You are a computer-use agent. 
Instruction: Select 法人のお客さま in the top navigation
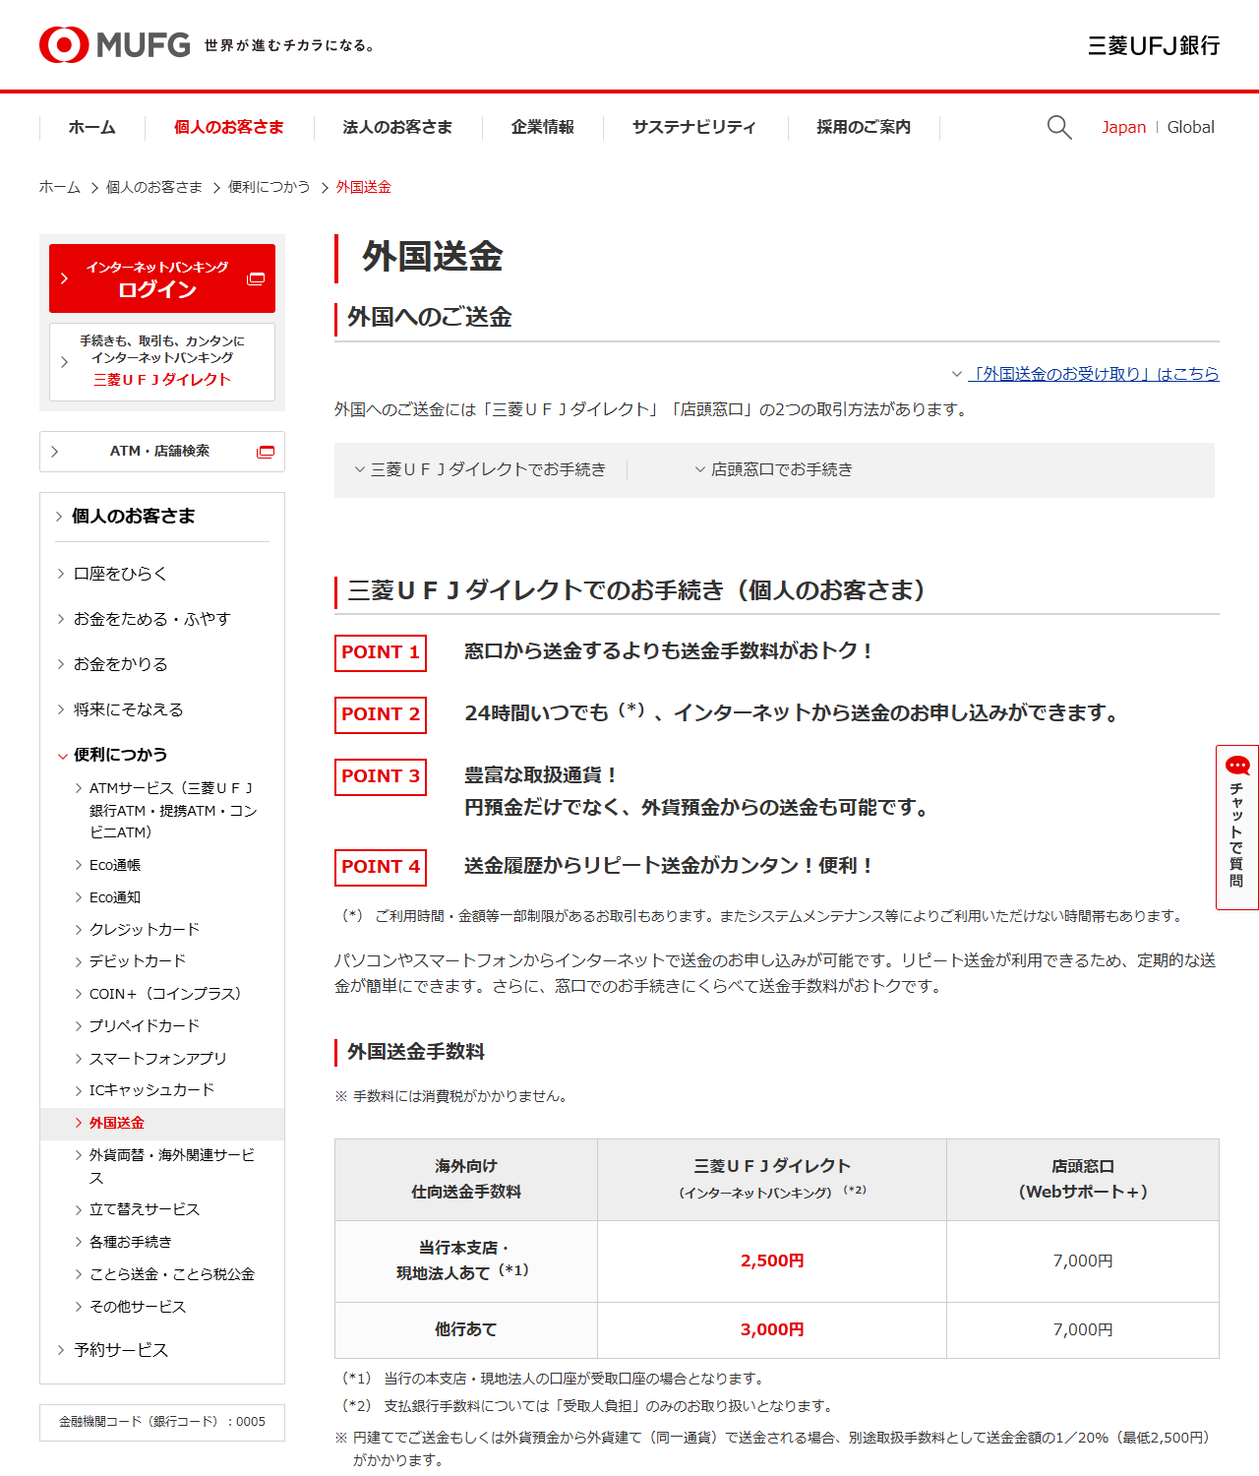(x=397, y=128)
